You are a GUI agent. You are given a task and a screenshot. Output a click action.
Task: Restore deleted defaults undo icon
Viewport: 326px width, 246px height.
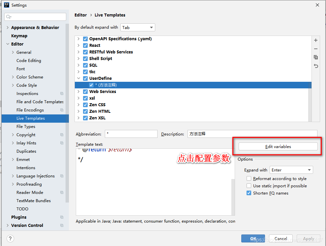coord(316,66)
